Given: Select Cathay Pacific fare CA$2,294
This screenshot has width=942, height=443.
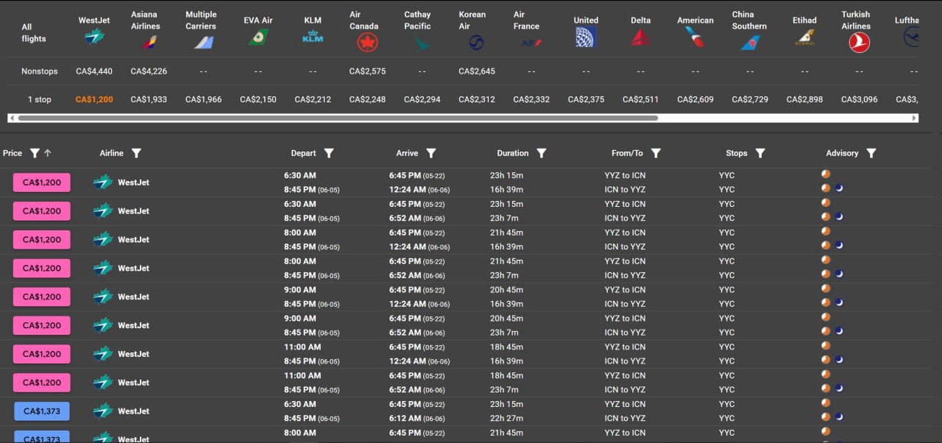Looking at the screenshot, I should (x=422, y=99).
